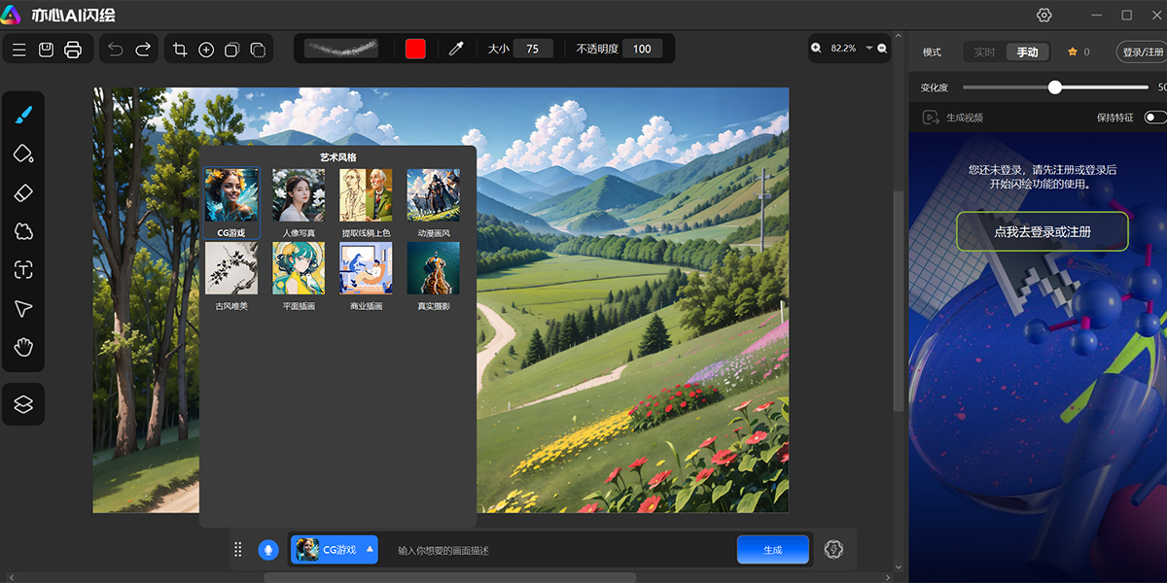
Task: Select the brush tool in left sidebar
Action: (23, 115)
